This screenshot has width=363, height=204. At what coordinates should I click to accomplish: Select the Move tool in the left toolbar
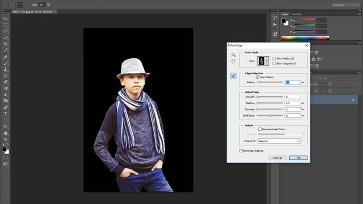pos(5,19)
